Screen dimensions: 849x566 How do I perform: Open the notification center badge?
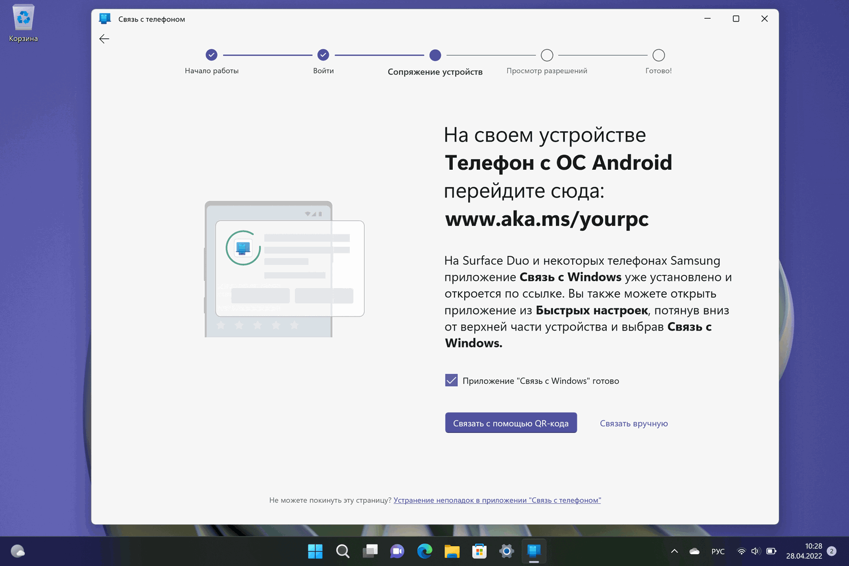pos(831,551)
